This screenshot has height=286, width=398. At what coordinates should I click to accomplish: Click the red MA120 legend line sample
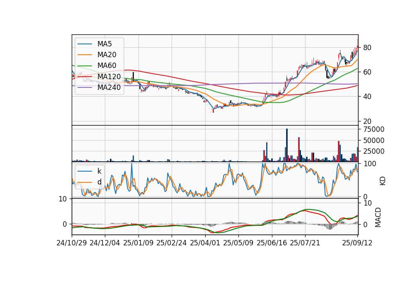85,77
